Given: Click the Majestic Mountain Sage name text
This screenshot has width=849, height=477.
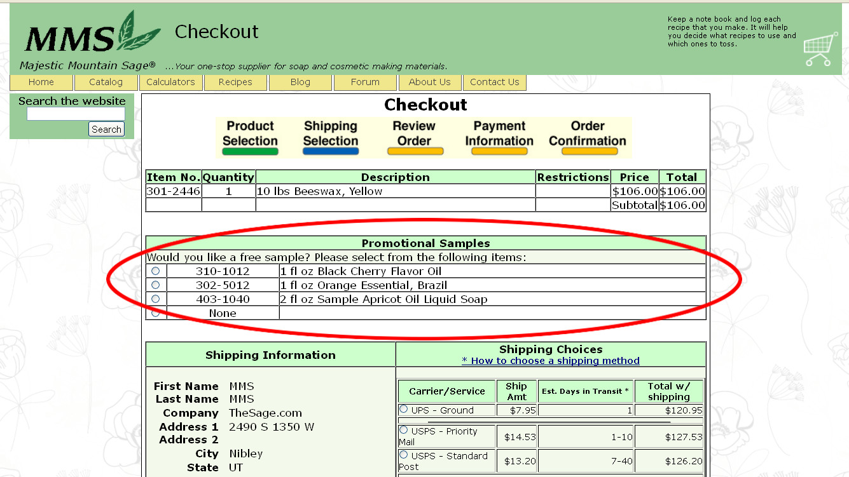Looking at the screenshot, I should coord(88,65).
